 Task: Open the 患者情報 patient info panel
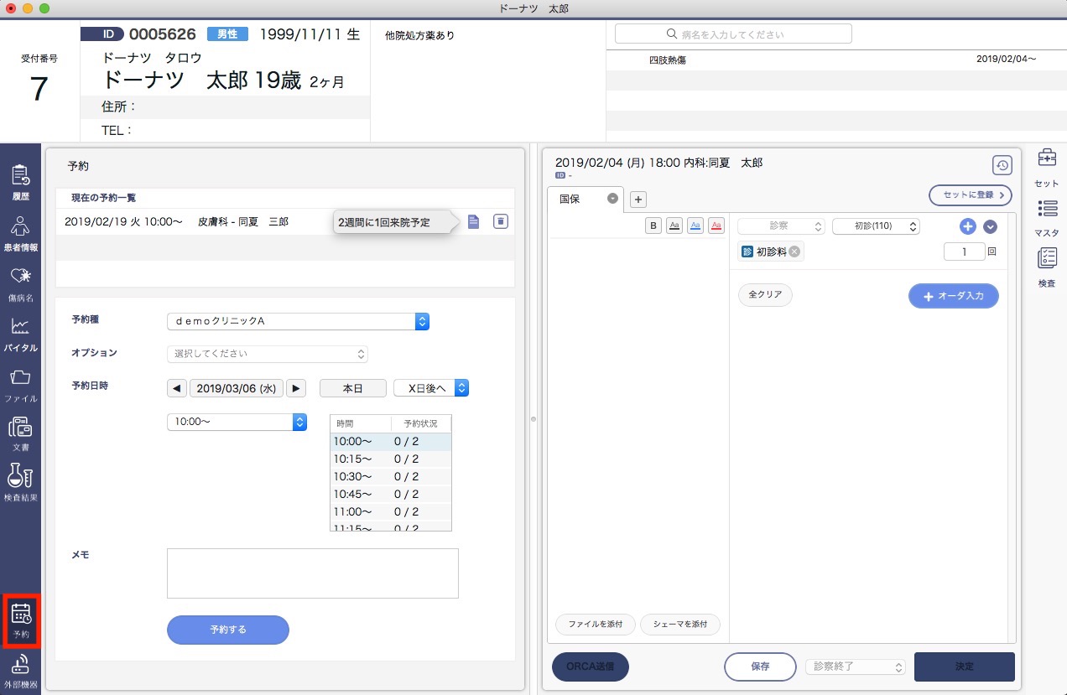click(x=20, y=234)
